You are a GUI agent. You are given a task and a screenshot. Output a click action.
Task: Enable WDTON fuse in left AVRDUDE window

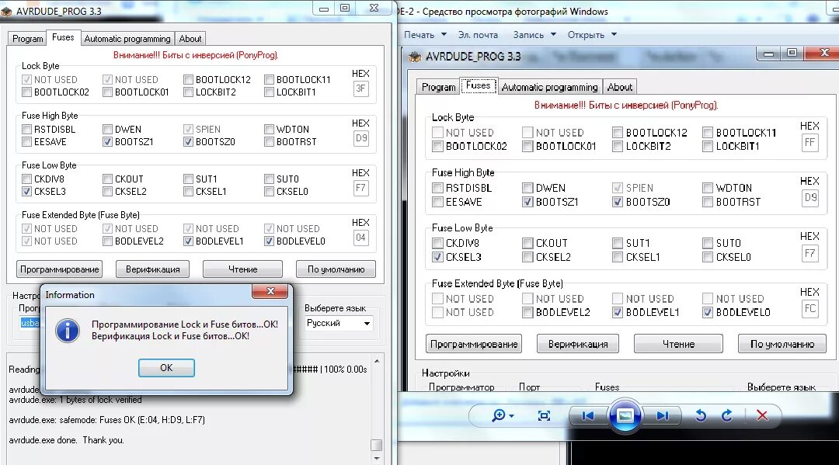[269, 130]
